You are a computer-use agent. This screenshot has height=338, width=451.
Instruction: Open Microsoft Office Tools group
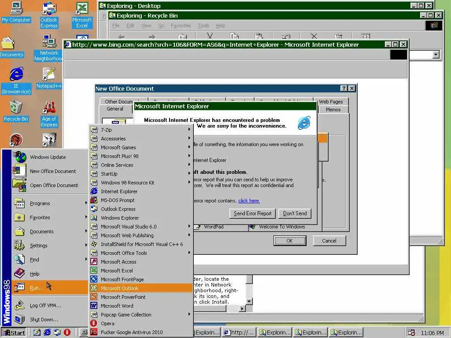140,253
